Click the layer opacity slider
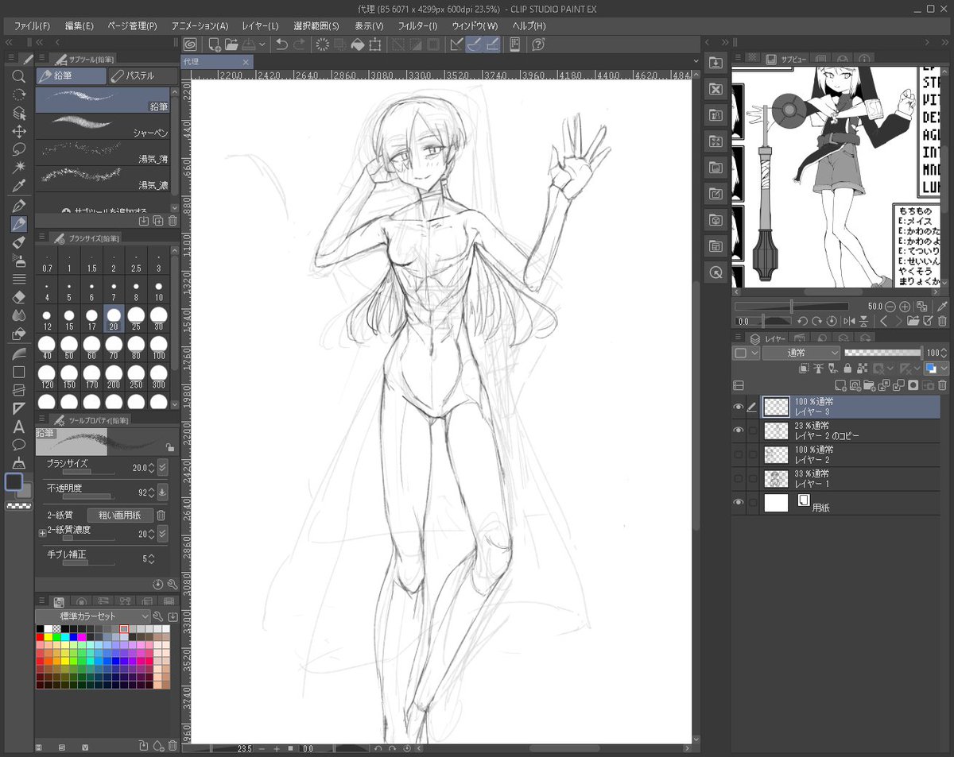 882,352
